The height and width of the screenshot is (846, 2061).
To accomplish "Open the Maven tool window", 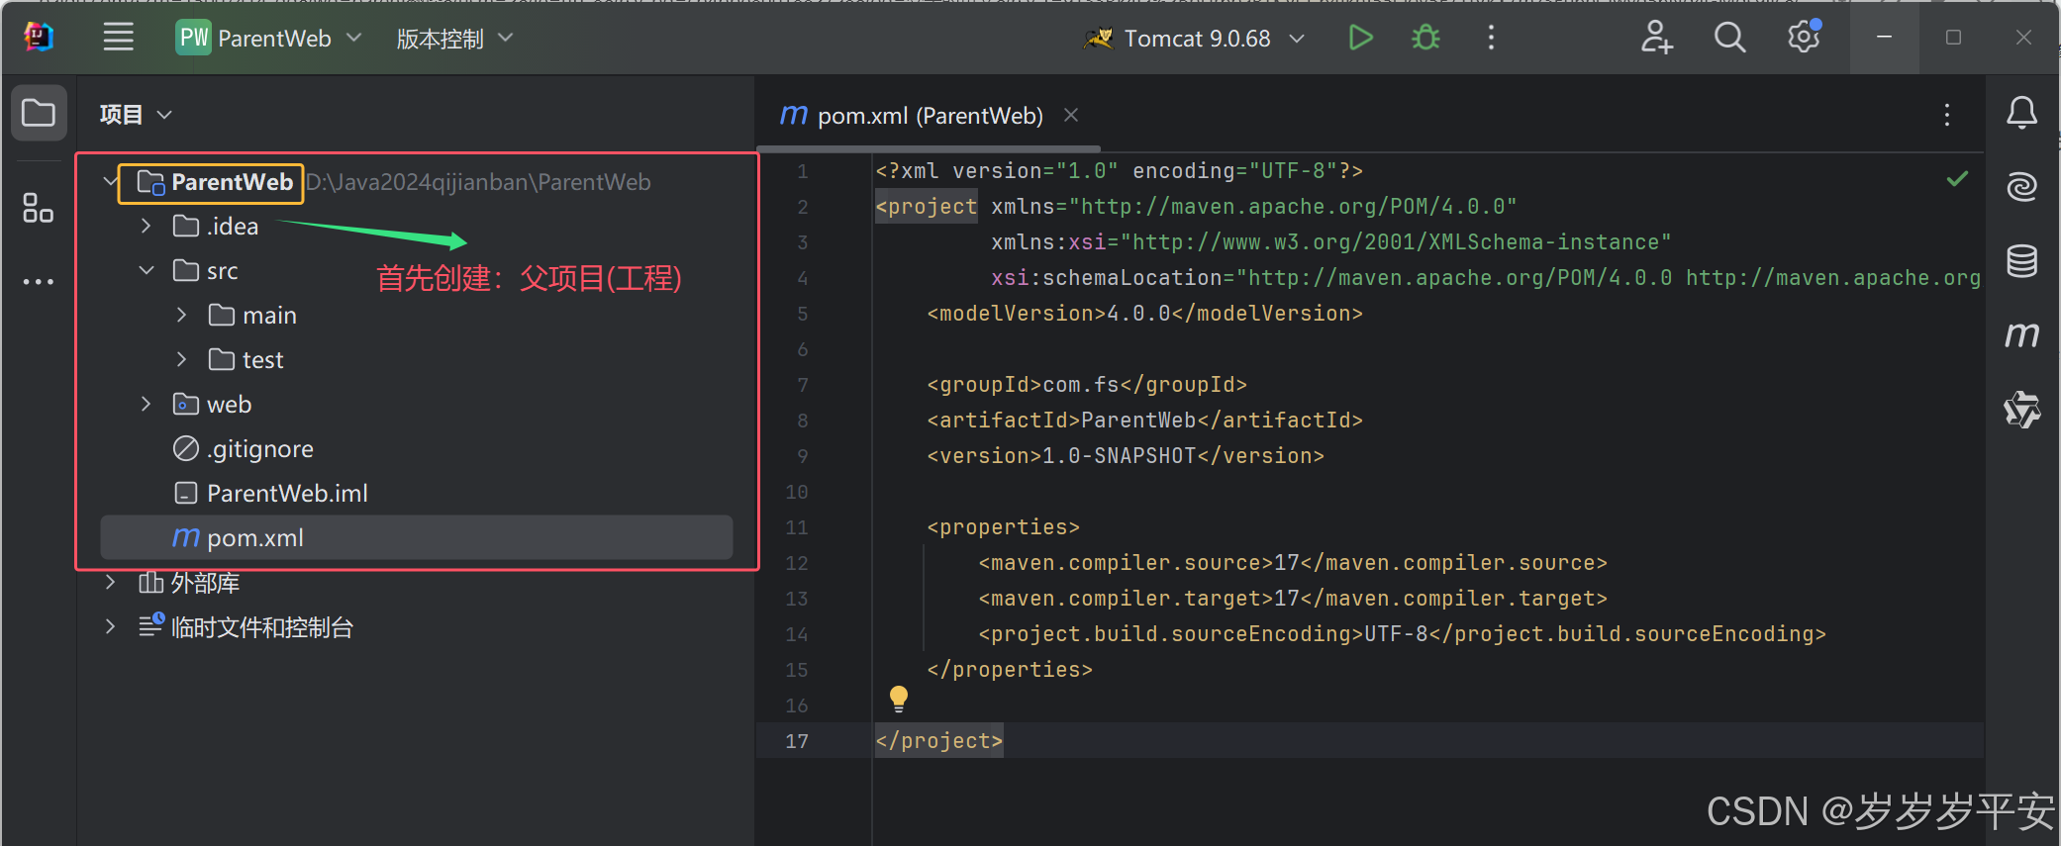I will pyautogui.click(x=2021, y=335).
